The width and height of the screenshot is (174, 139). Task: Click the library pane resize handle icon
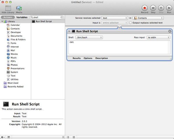pos(63,137)
